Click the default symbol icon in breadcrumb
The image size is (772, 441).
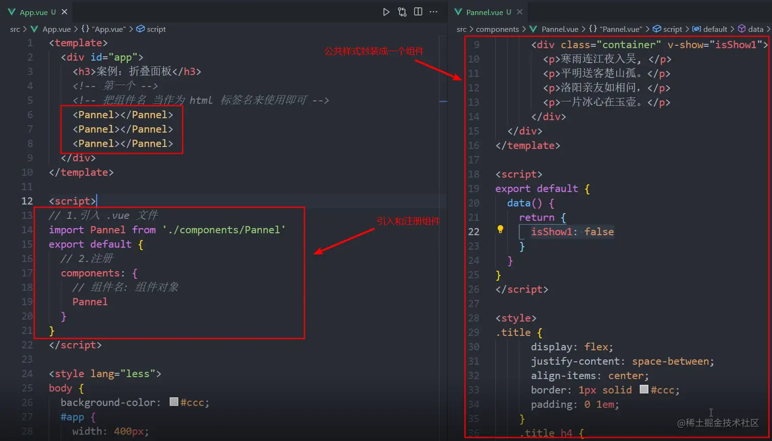point(696,29)
